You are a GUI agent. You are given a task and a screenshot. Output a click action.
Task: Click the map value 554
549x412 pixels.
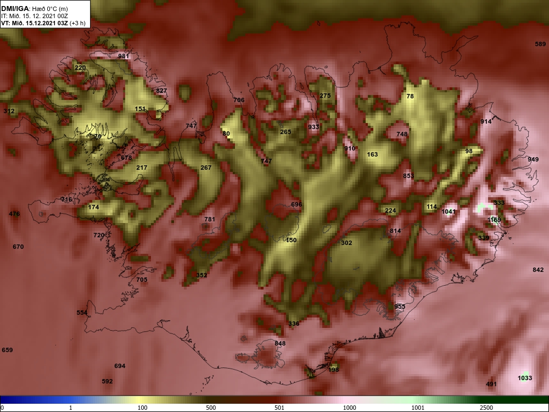coord(82,313)
